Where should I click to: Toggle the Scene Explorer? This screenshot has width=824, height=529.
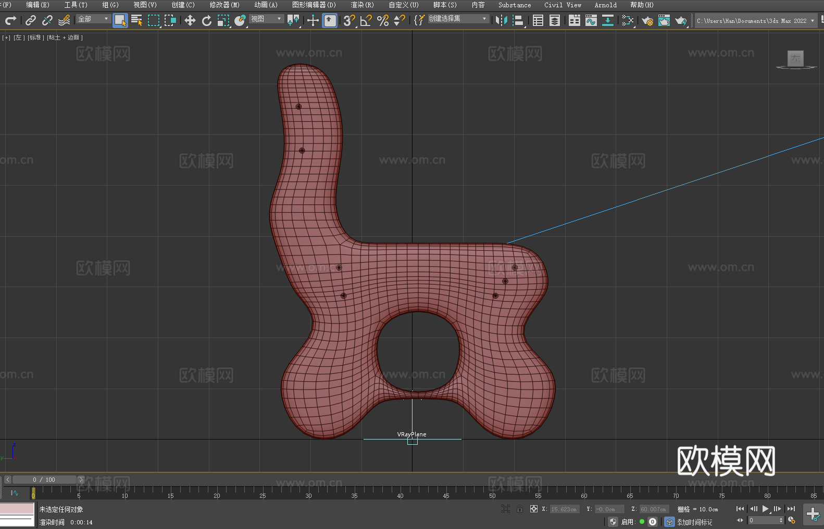pyautogui.click(x=538, y=20)
